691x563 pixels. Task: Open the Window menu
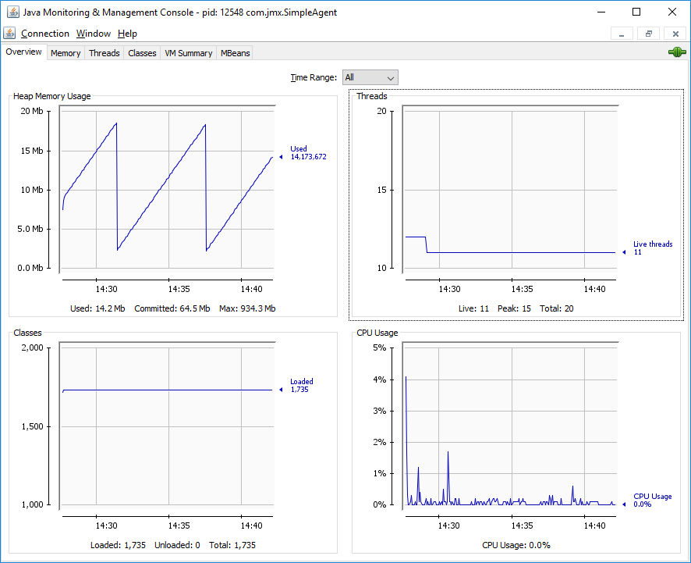click(x=94, y=34)
